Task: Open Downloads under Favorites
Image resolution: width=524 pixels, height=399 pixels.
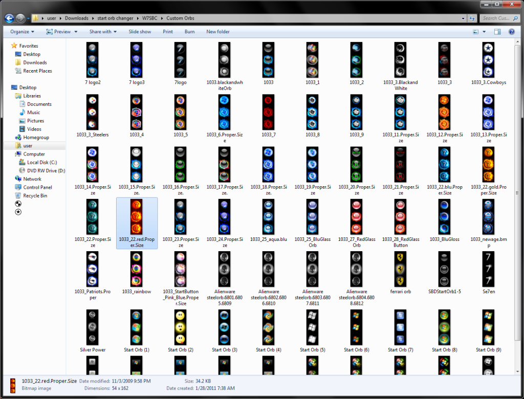Action: point(31,62)
